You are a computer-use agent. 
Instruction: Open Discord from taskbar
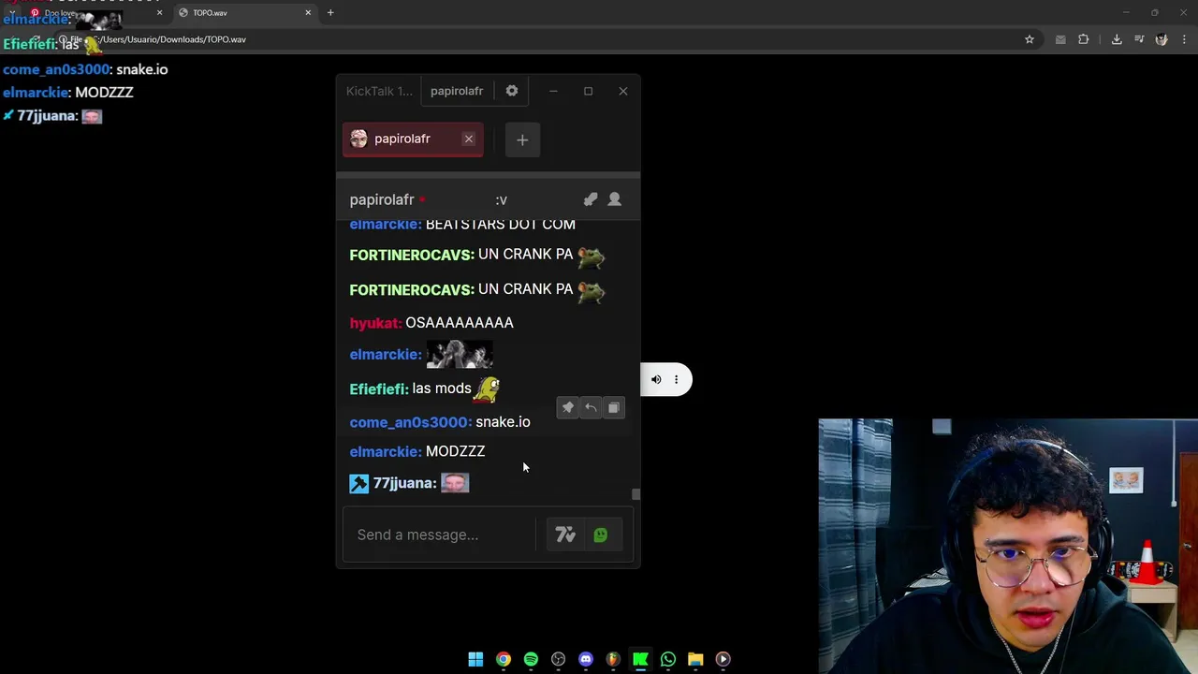tap(586, 659)
